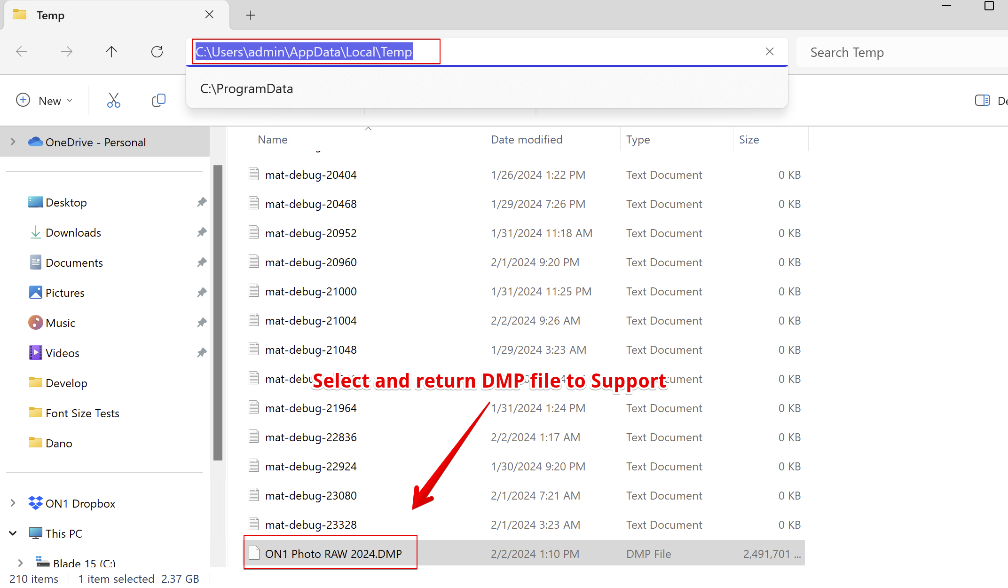This screenshot has width=1008, height=588.
Task: Open Font Size Tests folder
Action: point(82,413)
